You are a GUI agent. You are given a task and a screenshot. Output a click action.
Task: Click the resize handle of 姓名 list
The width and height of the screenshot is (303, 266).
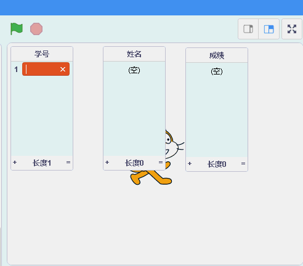click(x=161, y=163)
